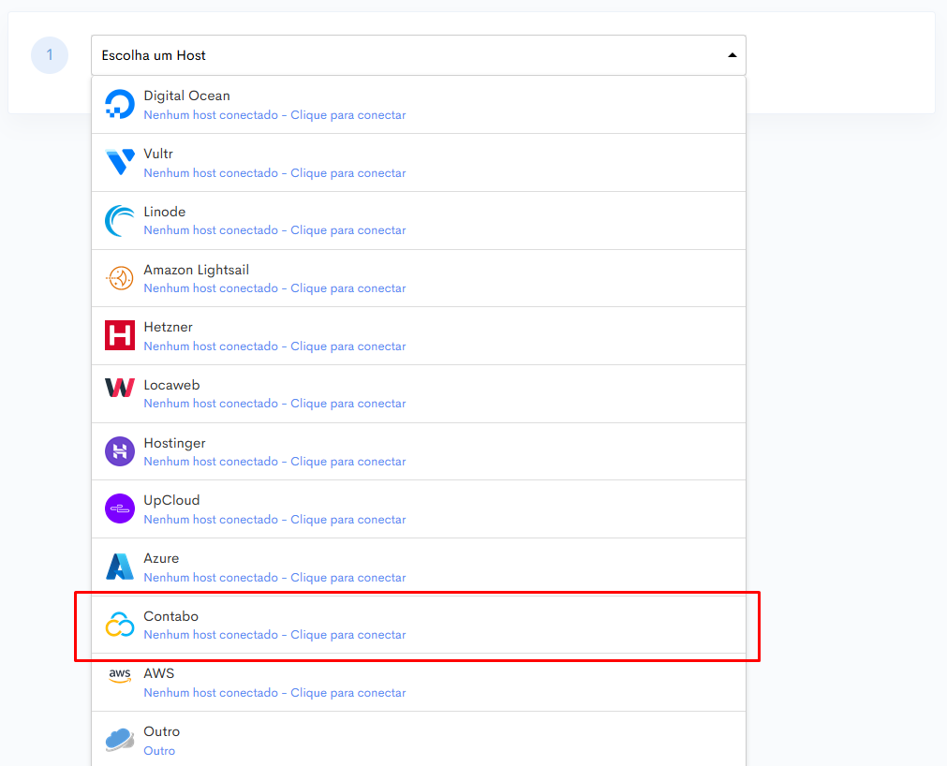Viewport: 947px width, 766px height.
Task: Click the Outro cloud icon
Action: 120,740
